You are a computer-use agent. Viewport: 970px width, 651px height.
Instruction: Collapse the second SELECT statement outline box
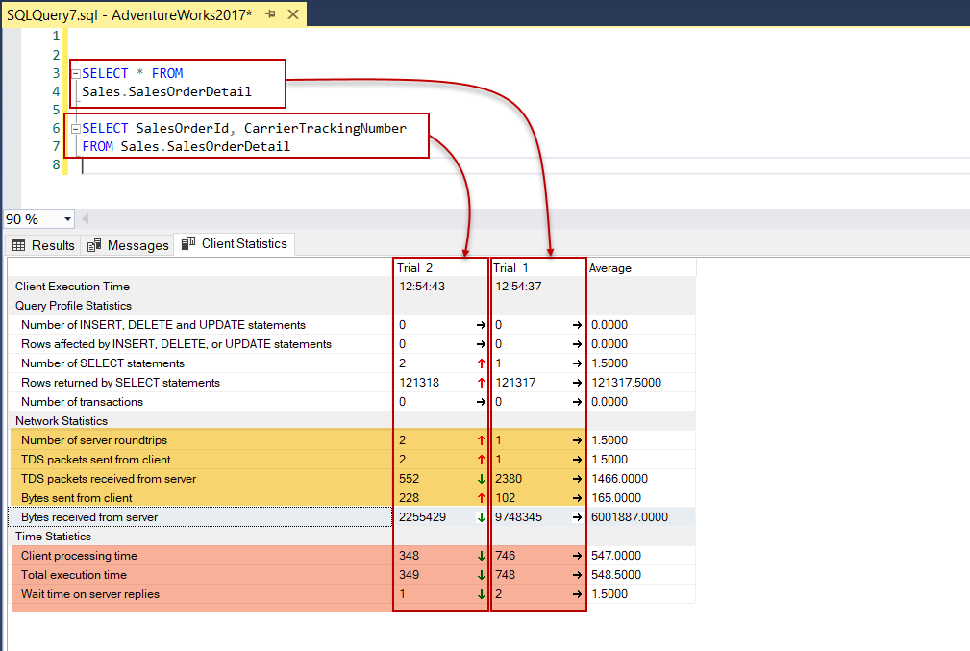tap(74, 128)
